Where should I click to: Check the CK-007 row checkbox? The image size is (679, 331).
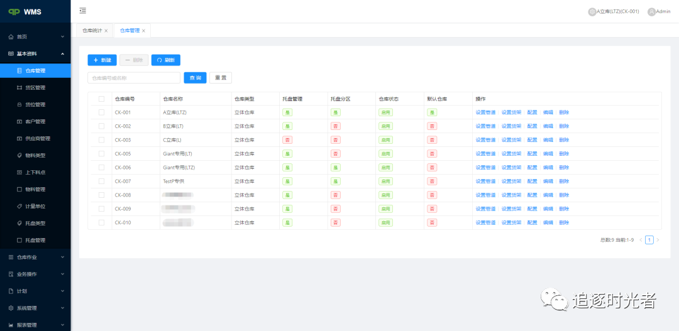point(101,182)
